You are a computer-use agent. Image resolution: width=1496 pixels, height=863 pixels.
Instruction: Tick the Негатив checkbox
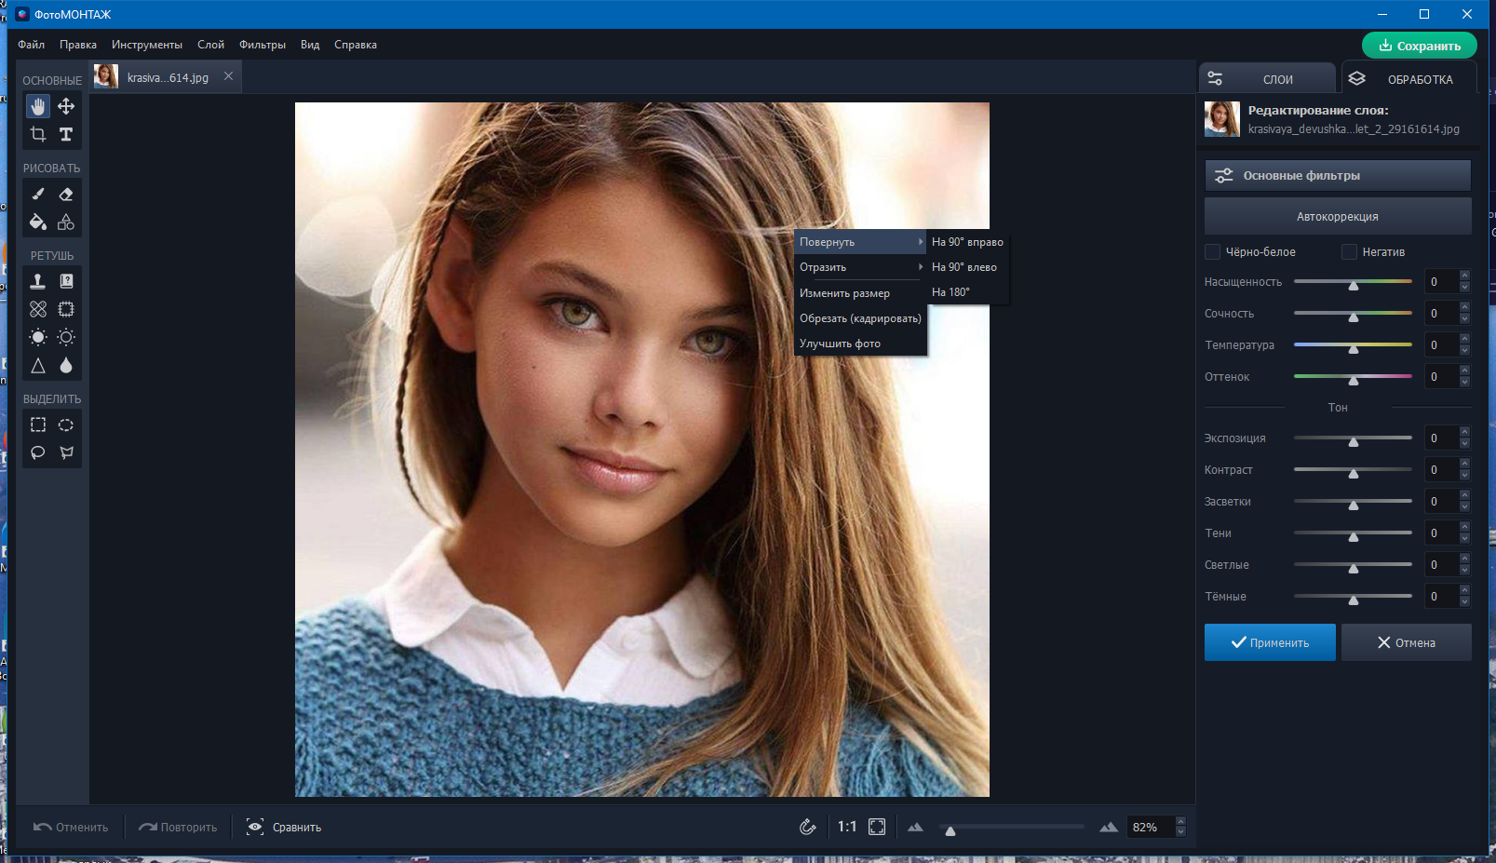click(1349, 251)
